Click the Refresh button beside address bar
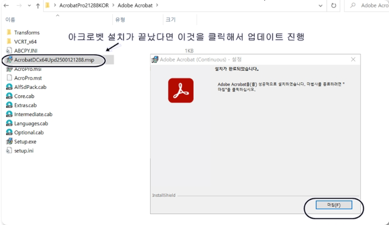Image resolution: width=389 pixels, height=225 pixels. tap(333, 6)
